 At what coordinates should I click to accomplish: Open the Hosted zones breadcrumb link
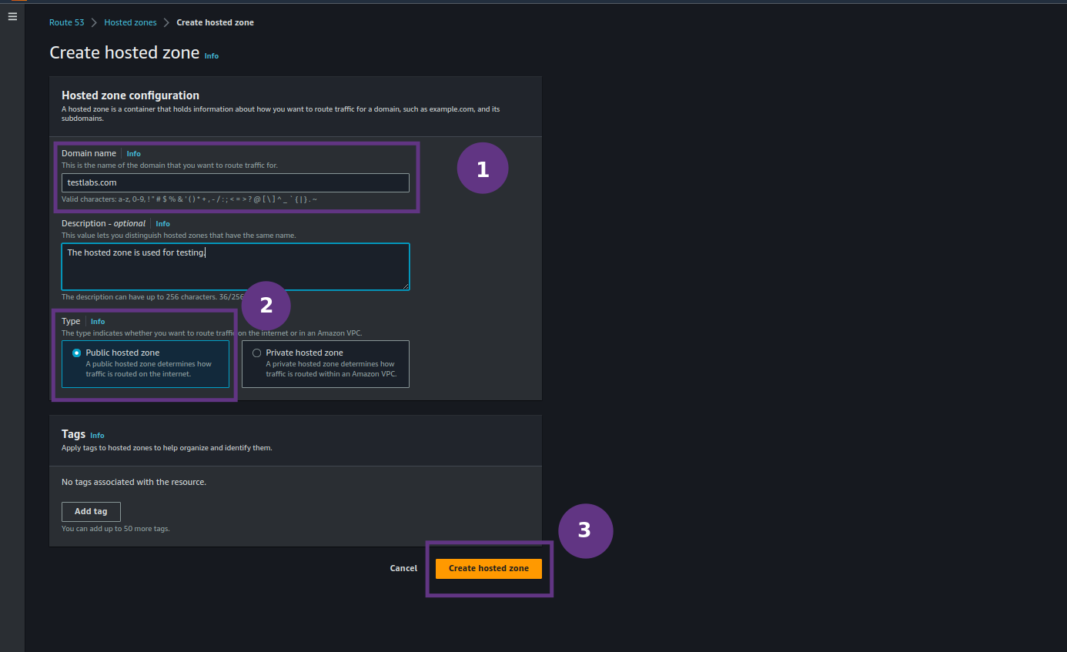(x=130, y=22)
